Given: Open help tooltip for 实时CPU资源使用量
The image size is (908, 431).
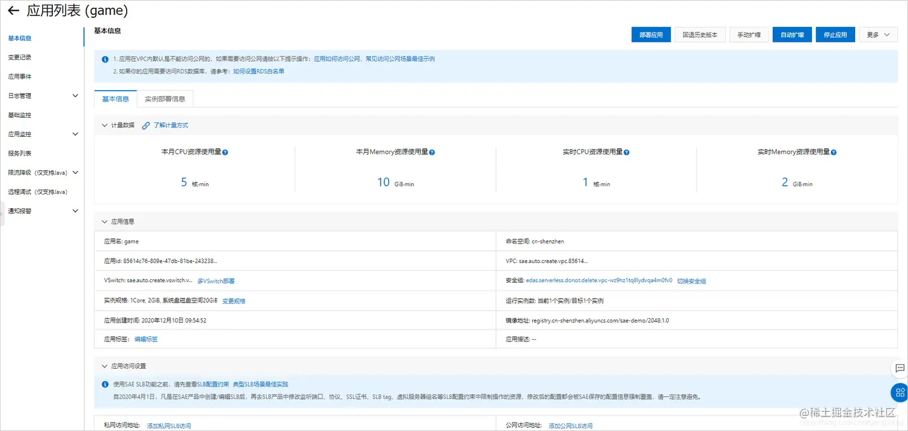Looking at the screenshot, I should point(627,152).
